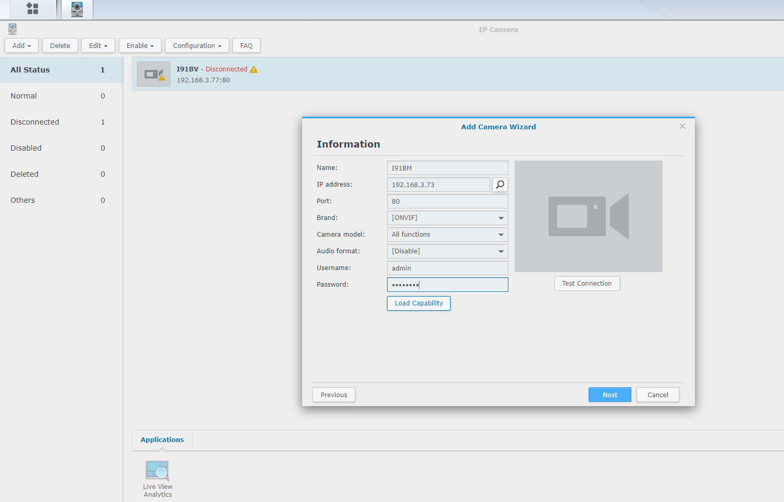Click the Test Connection button
The width and height of the screenshot is (784, 502).
point(587,284)
